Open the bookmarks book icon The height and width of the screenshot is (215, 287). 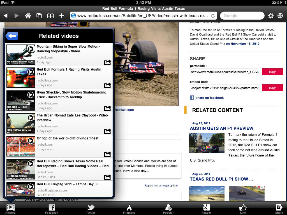tap(50, 16)
